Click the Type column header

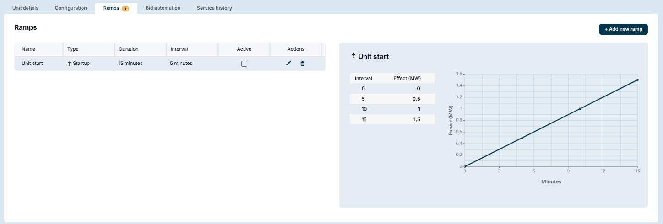coord(73,49)
